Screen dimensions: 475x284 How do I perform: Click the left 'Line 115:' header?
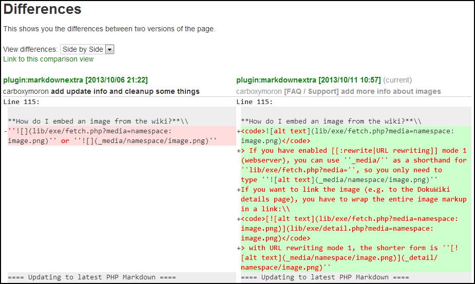[x=22, y=102]
